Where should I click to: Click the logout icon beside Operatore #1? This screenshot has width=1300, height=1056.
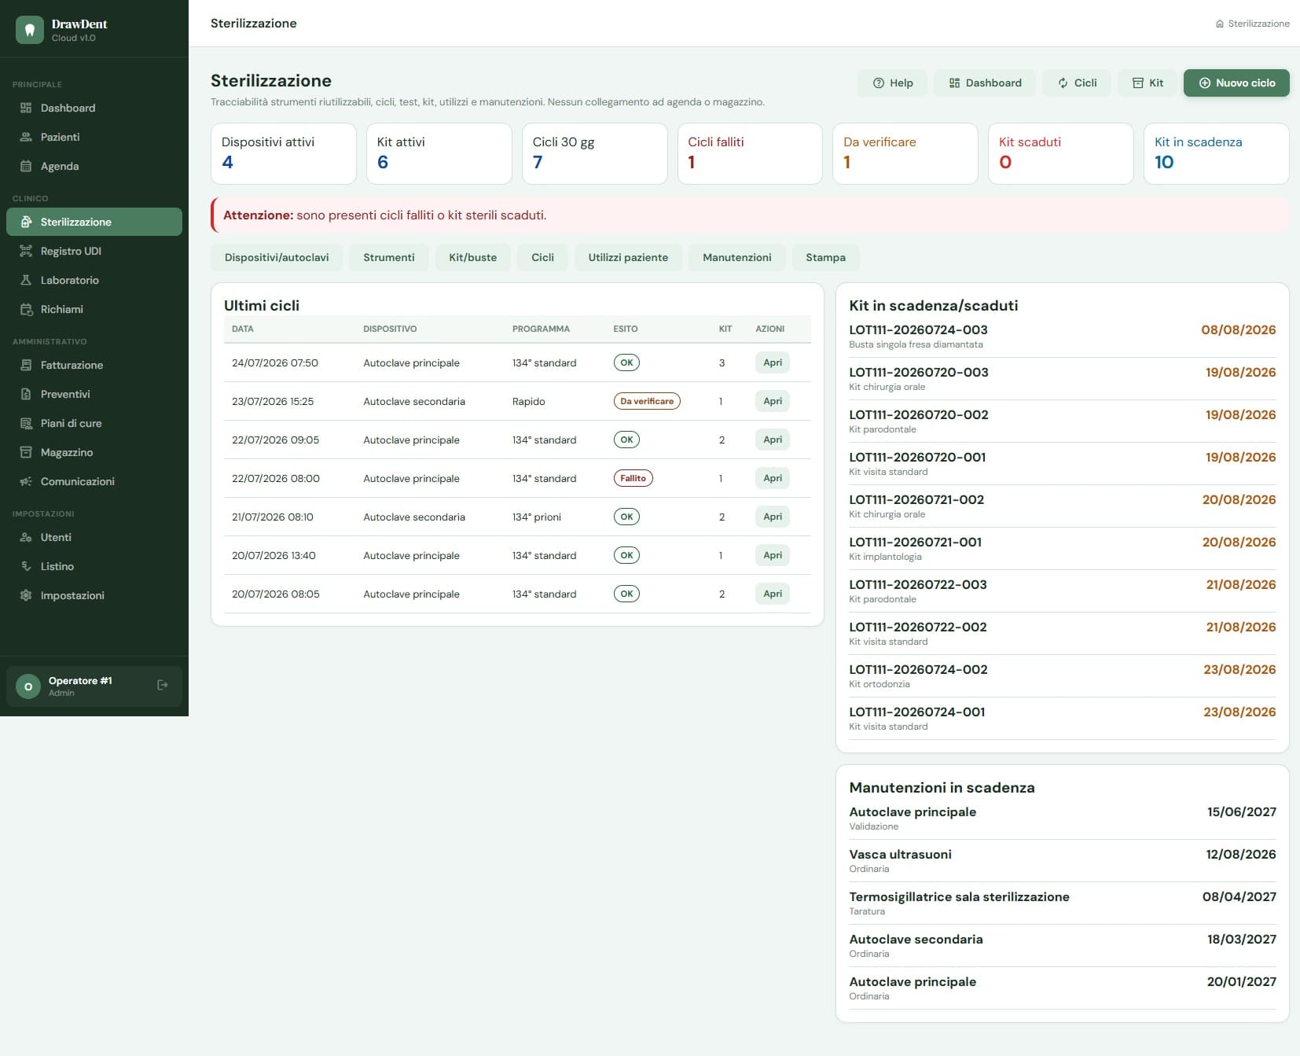[x=163, y=685]
